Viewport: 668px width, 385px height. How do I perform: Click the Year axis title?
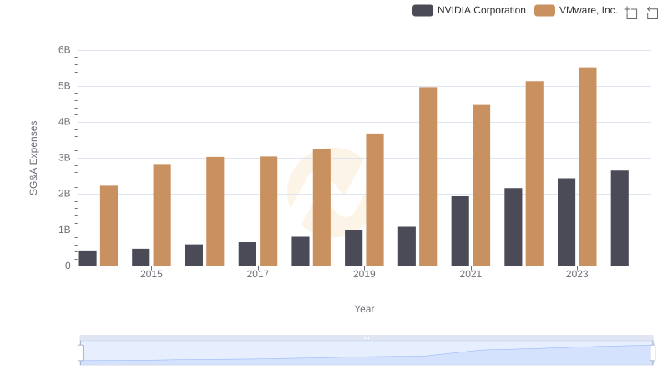coord(364,309)
